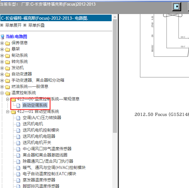Expand the 保养信息 tree node
Screen dimensions: 189x188
[2, 43]
